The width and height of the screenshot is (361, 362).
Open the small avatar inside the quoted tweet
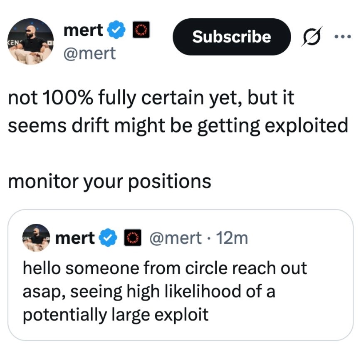(x=36, y=238)
